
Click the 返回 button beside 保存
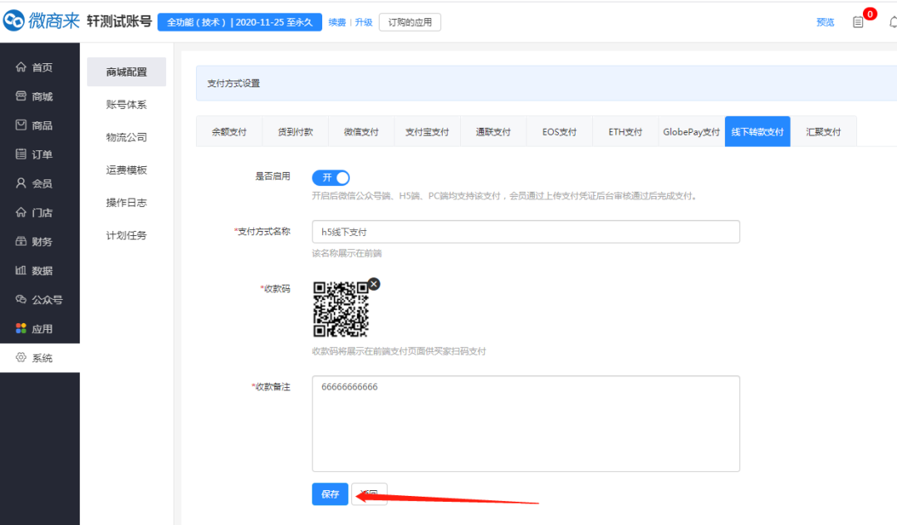pyautogui.click(x=370, y=494)
